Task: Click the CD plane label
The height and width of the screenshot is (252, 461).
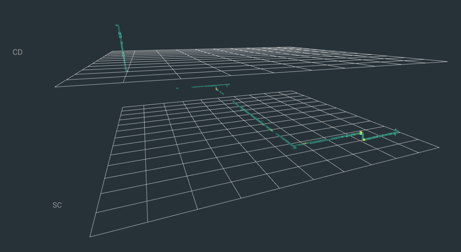Action: tap(17, 52)
